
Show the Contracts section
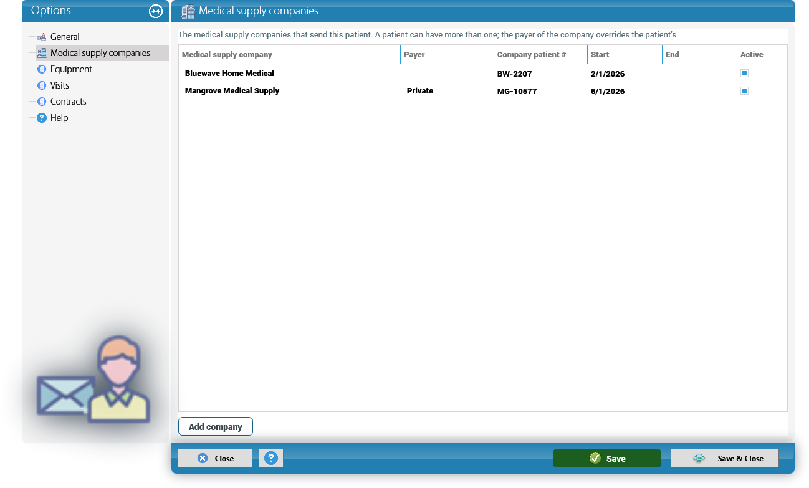click(69, 102)
